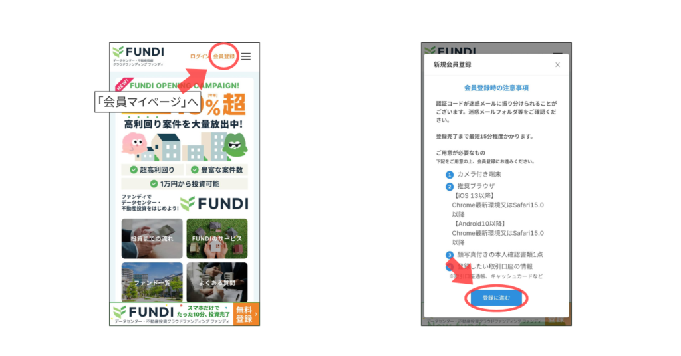Click the ご用意が必要なもの label
Viewport: 681px width, 356px height.
[x=461, y=153]
